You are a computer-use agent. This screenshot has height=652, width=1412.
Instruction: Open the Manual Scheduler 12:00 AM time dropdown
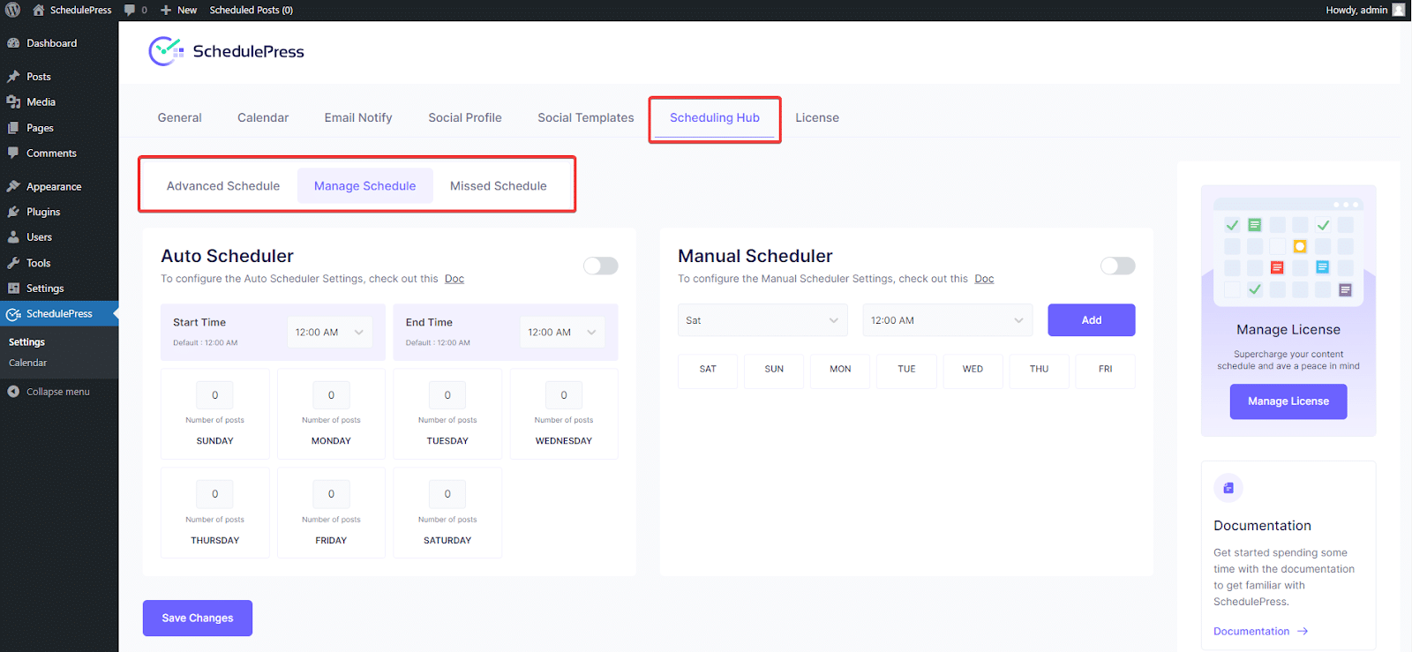948,320
